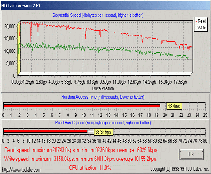The height and width of the screenshot is (174, 211).
Task: Click the 14.25gb drive position label
Action: 150,82
